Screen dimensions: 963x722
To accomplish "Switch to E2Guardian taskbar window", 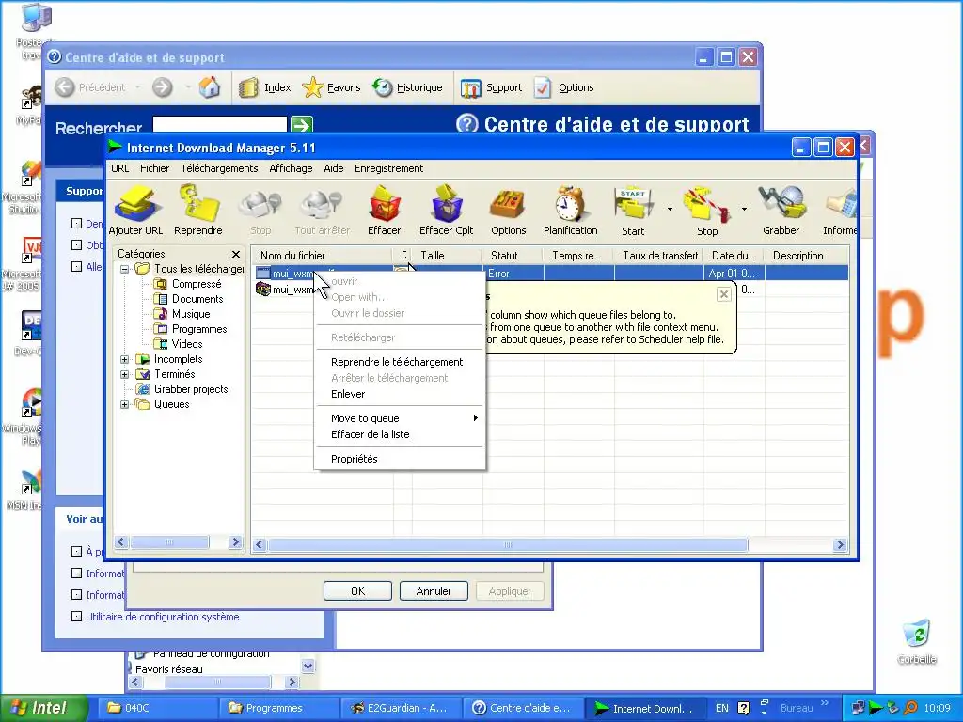I will point(399,708).
